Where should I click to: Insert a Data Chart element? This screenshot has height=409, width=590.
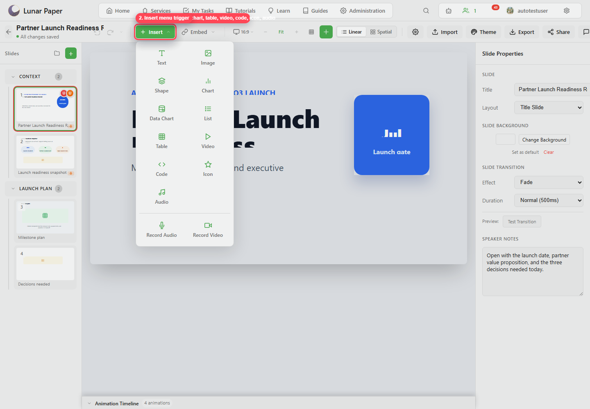pos(161,113)
